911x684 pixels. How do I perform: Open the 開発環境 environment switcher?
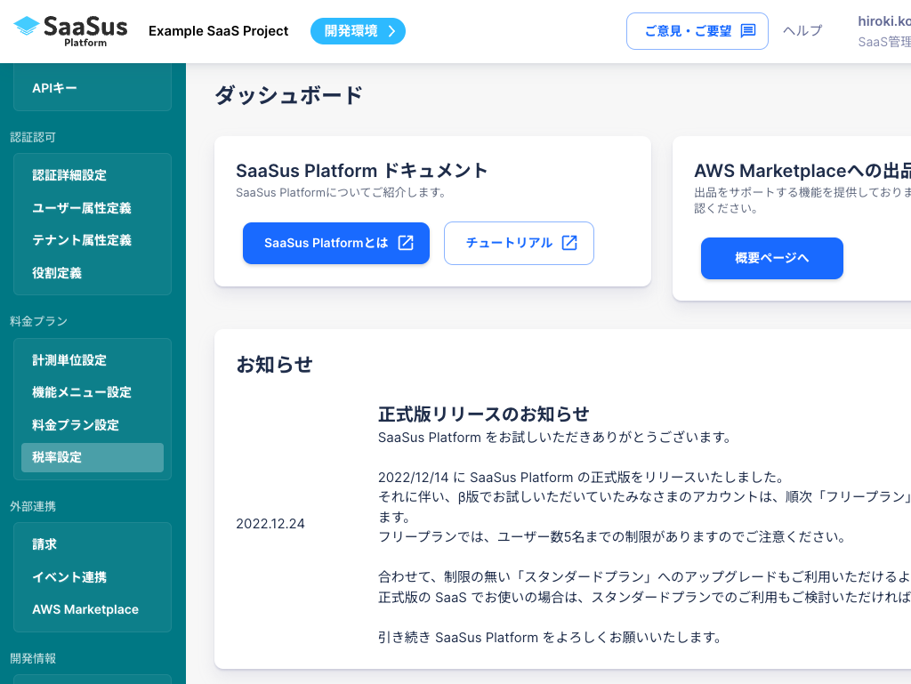[x=358, y=31]
